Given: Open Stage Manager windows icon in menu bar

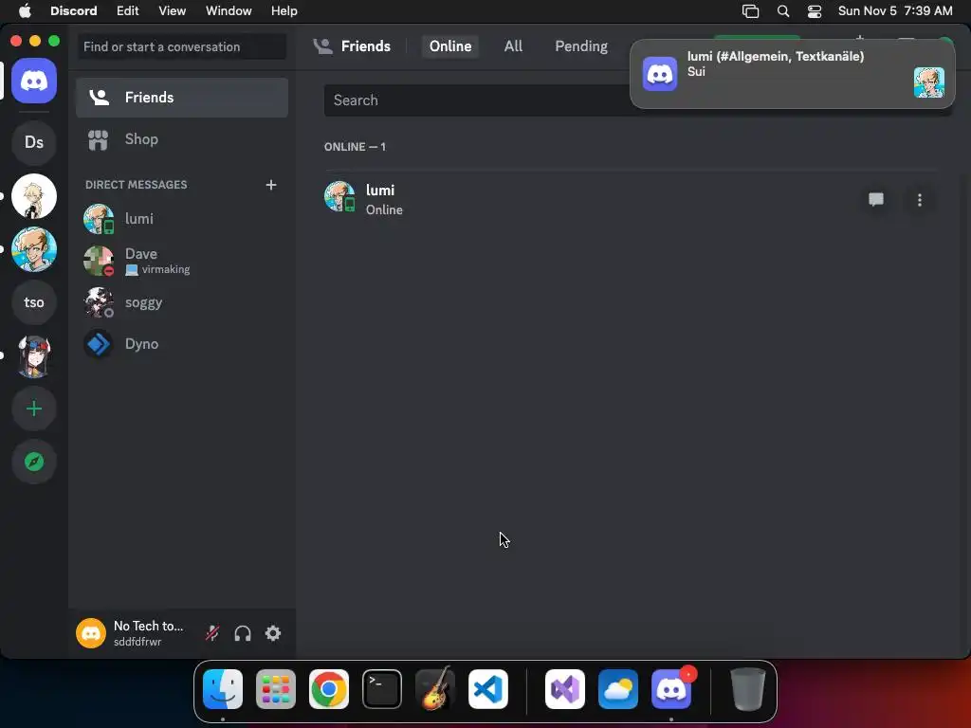Looking at the screenshot, I should point(751,11).
